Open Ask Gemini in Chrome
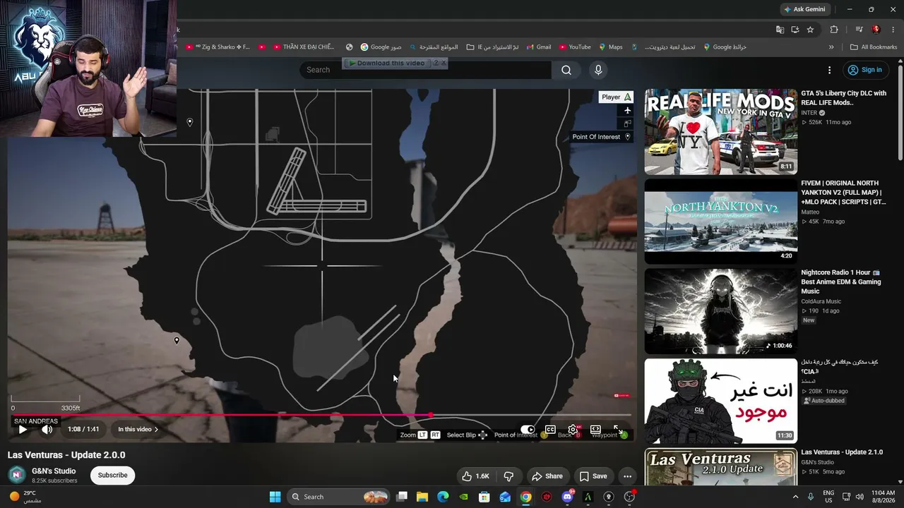 click(x=804, y=9)
